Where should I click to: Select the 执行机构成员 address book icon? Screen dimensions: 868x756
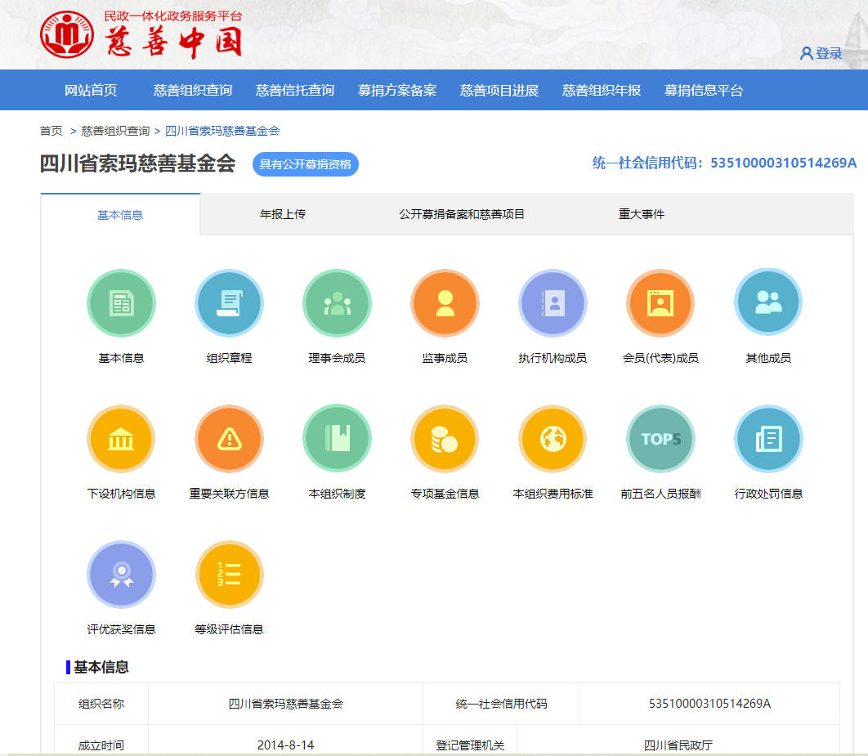tap(553, 303)
